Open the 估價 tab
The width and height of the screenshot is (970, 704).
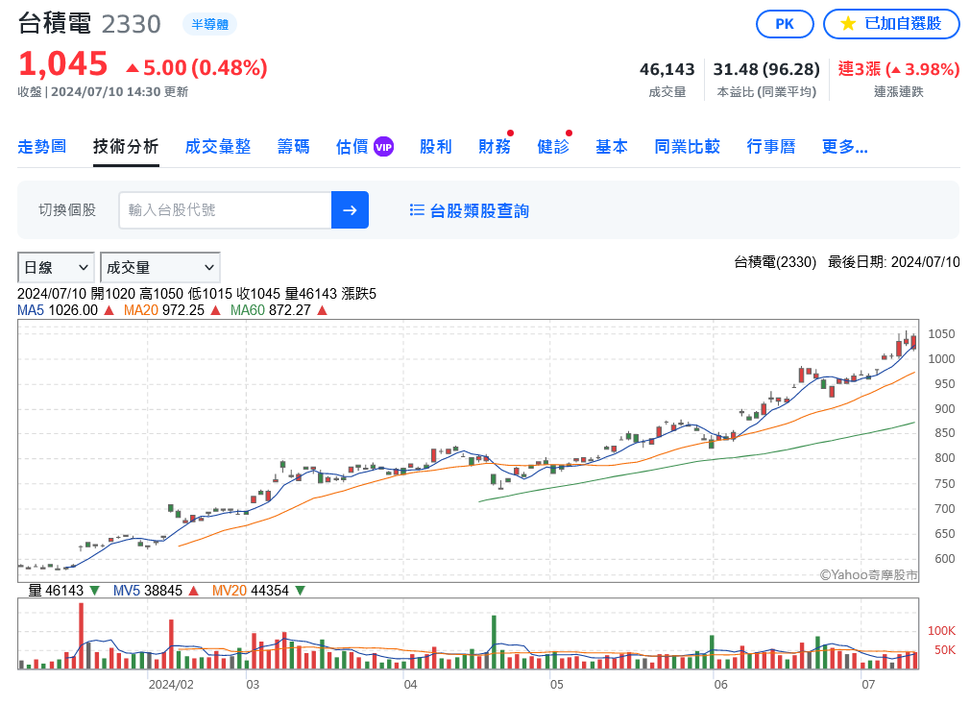352,147
